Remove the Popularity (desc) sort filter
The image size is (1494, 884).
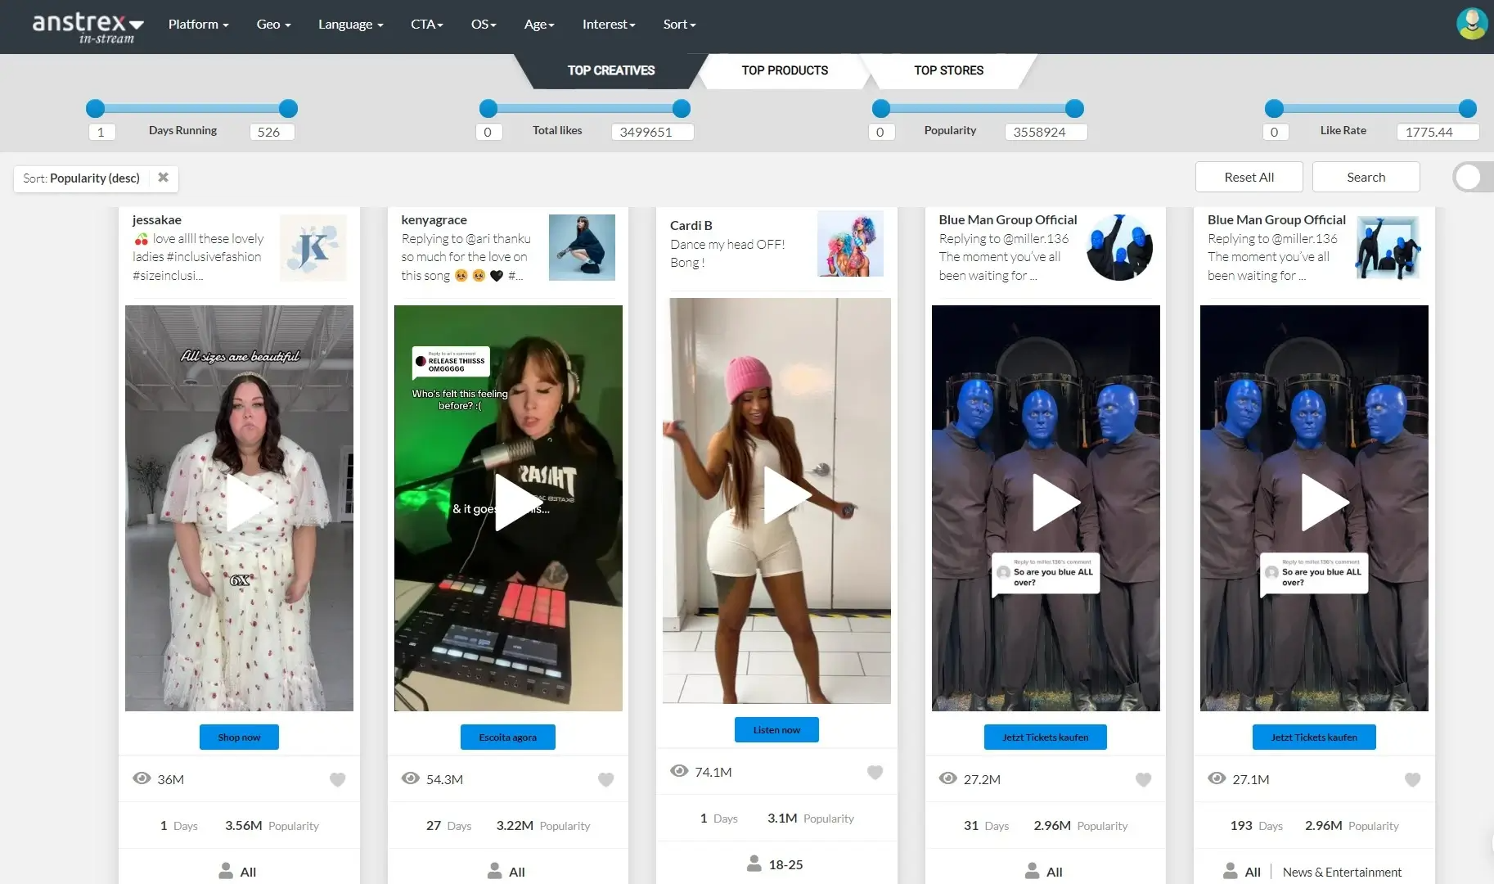pyautogui.click(x=163, y=178)
